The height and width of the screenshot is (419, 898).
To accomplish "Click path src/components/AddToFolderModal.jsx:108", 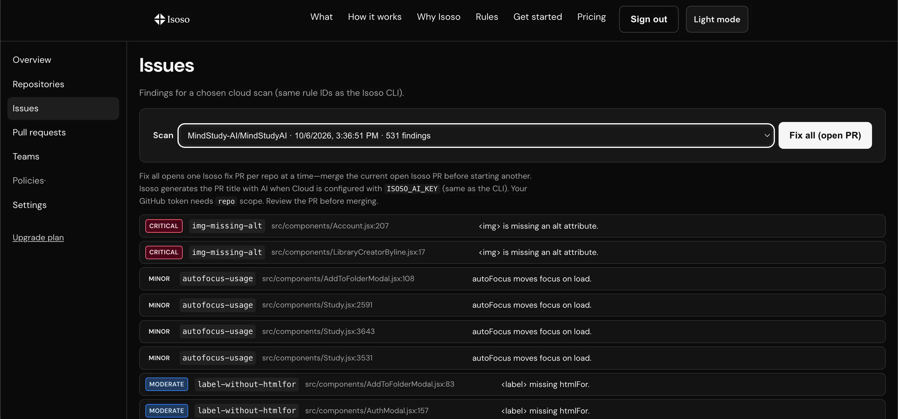I will (338, 279).
